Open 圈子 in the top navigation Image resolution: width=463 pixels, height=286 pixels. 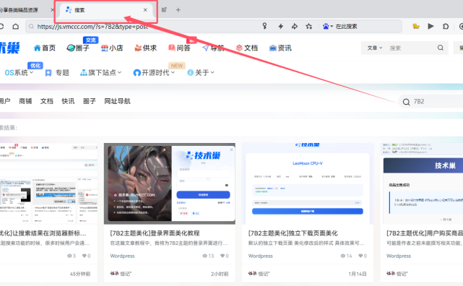pos(78,48)
